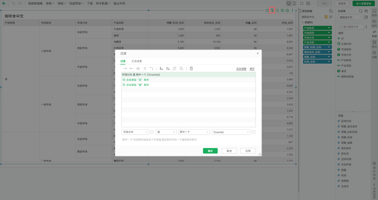The image size is (378, 200).
Task: Click the right-arrow indent icon in filter toolbar
Action: point(125,68)
